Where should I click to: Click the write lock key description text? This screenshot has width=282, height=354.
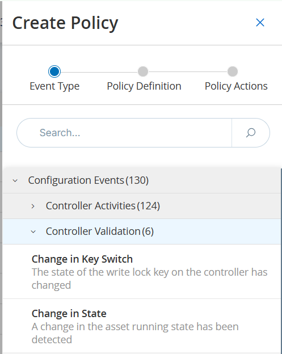pyautogui.click(x=149, y=279)
